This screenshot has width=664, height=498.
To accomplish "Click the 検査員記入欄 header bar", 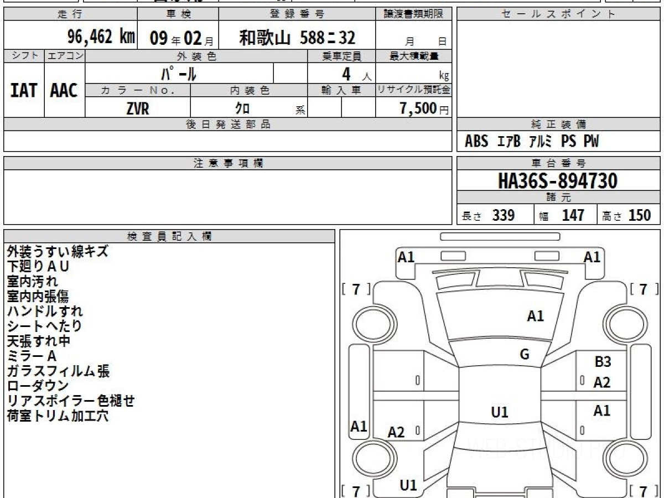I will (x=169, y=236).
